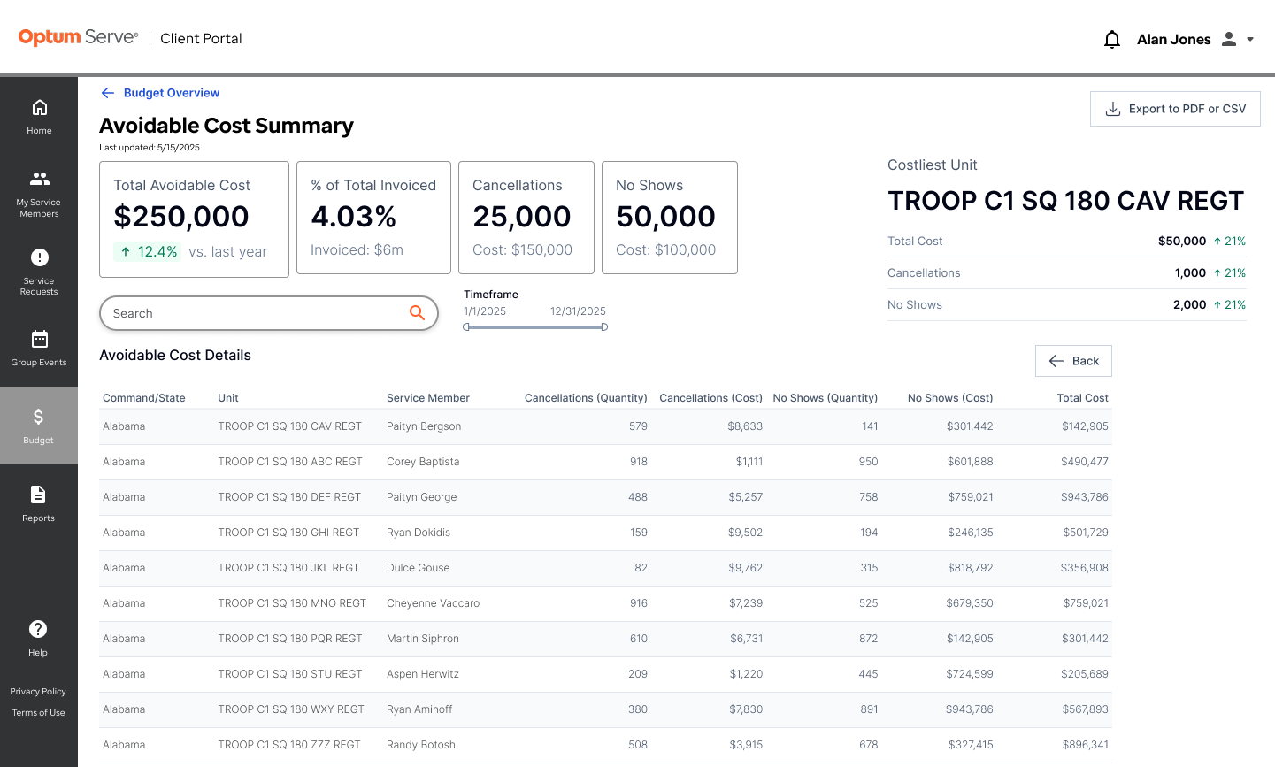The height and width of the screenshot is (767, 1275).
Task: Click the notifications bell icon
Action: click(1112, 39)
